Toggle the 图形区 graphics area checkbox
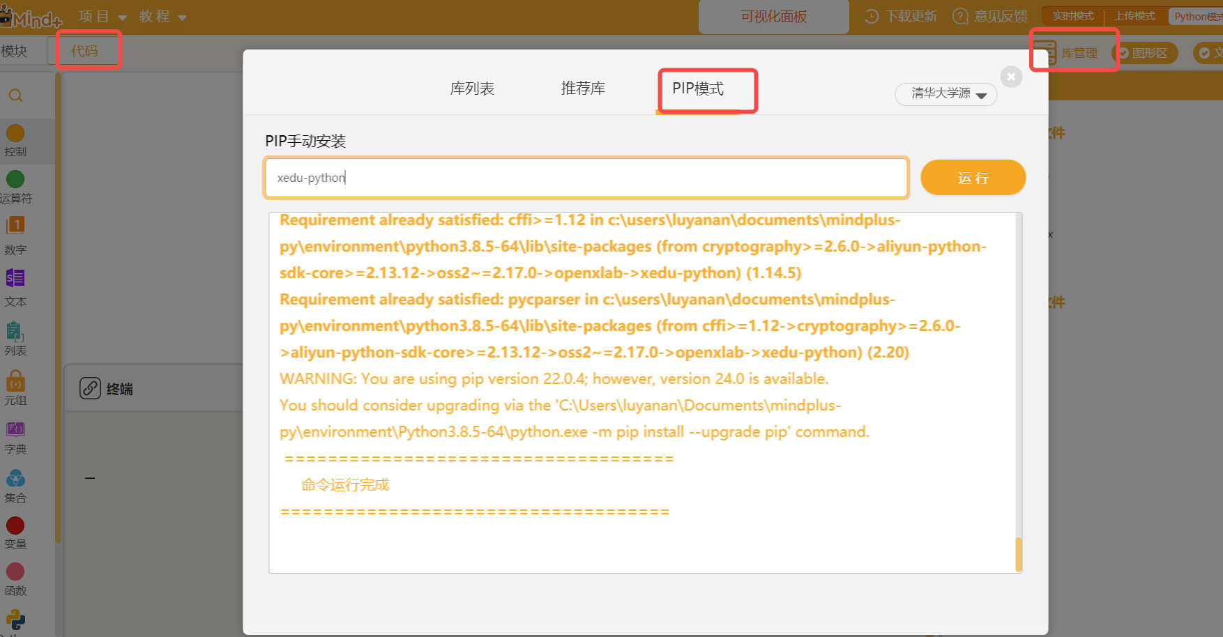Viewport: 1223px width, 637px height. pyautogui.click(x=1123, y=53)
